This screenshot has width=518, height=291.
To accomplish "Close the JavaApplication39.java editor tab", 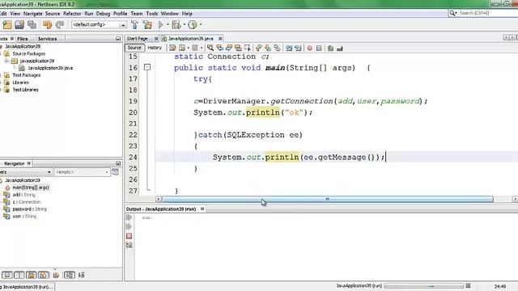I will [x=220, y=39].
